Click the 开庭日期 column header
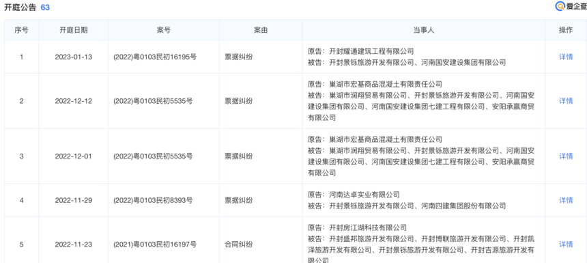The width and height of the screenshot is (587, 263). pos(74,30)
